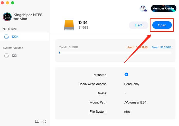Image resolution: width=179 pixels, height=126 pixels.
Task: Click the drive icon beside 123 volume
Action: [x=6, y=55]
